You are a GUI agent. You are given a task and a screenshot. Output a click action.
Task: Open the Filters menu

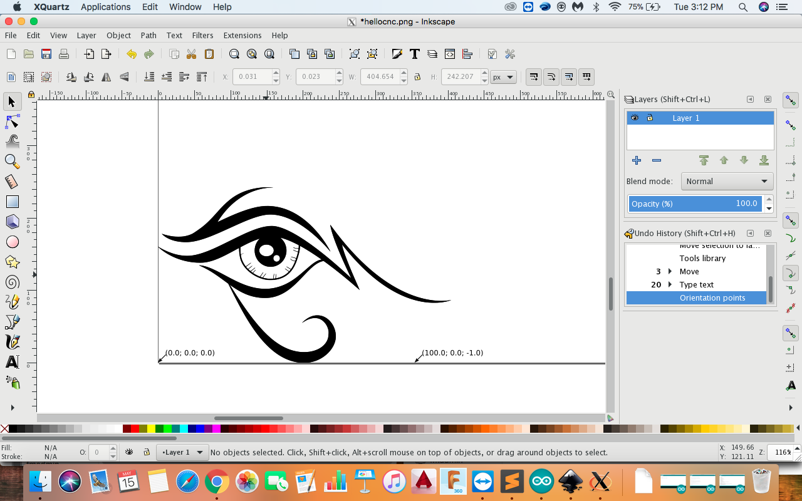(202, 35)
